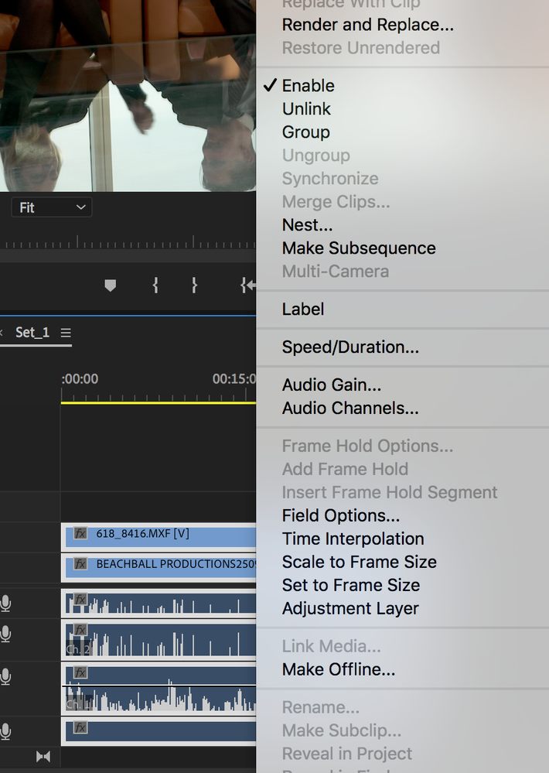Add a marker with the marker icon
The width and height of the screenshot is (549, 773).
(110, 286)
